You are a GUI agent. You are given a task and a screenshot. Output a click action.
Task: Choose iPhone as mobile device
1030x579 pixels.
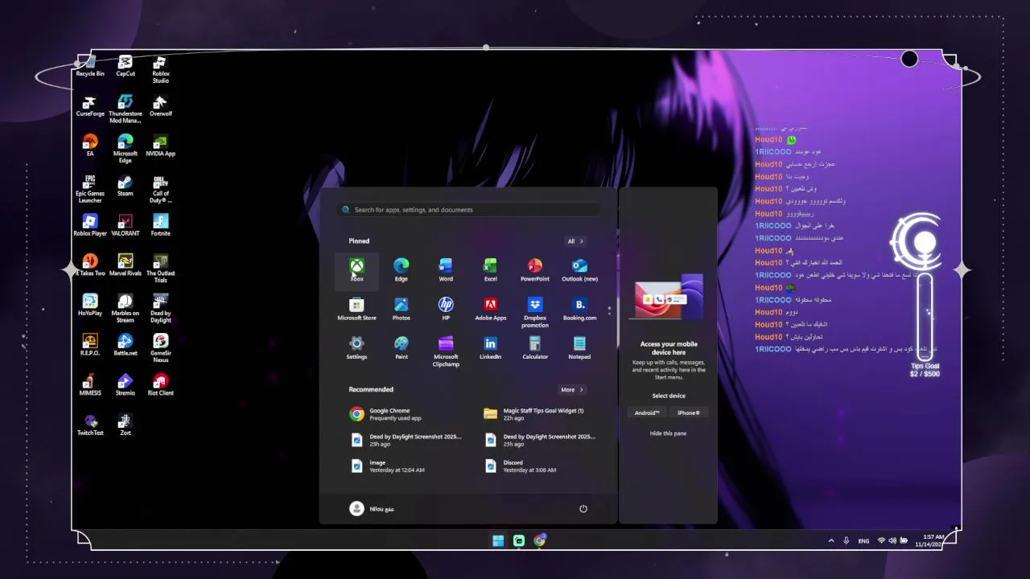689,413
